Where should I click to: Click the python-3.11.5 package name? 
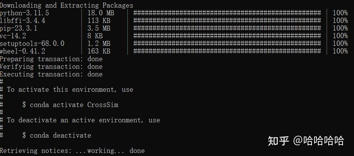click(x=25, y=13)
